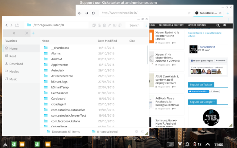This screenshot has width=237, height=148.
Task: Open the on-screen keyboard from taskbar
Action: tap(171, 144)
